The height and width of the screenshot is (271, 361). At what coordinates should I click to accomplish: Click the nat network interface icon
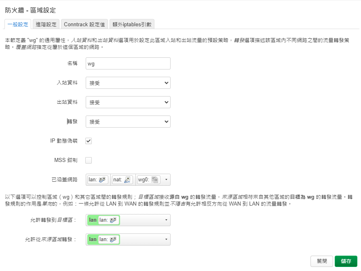pyautogui.click(x=128, y=180)
